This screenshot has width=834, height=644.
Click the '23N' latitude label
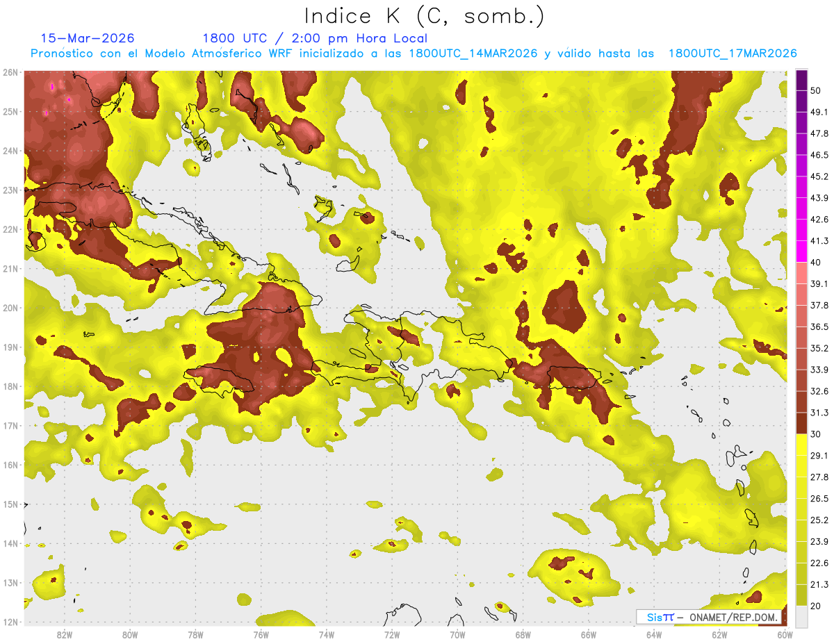click(x=10, y=190)
